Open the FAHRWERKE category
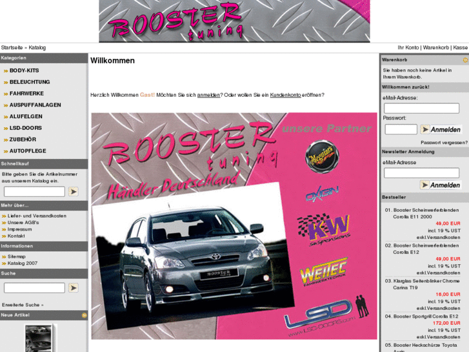The height and width of the screenshot is (352, 469). 26,94
